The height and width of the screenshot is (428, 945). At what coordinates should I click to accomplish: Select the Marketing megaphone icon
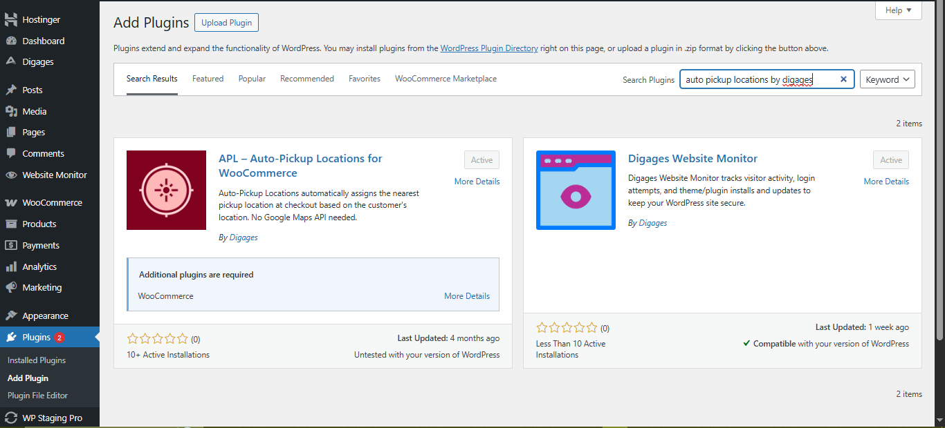[10, 287]
